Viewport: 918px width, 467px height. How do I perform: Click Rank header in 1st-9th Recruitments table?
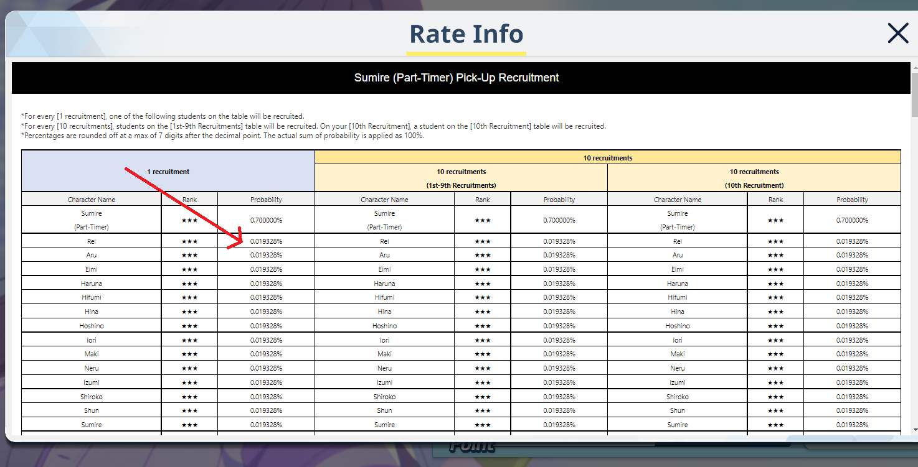pos(483,200)
